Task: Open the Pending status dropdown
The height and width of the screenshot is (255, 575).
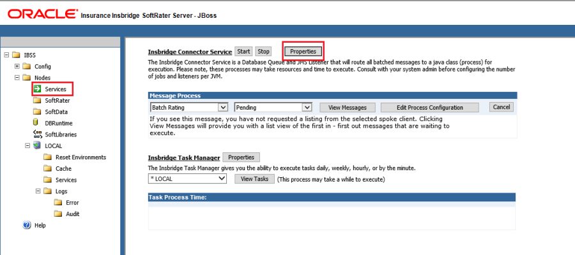Action: tap(273, 108)
